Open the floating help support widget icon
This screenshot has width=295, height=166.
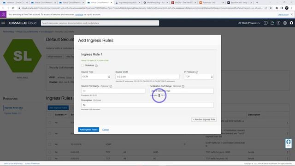coord(289,143)
